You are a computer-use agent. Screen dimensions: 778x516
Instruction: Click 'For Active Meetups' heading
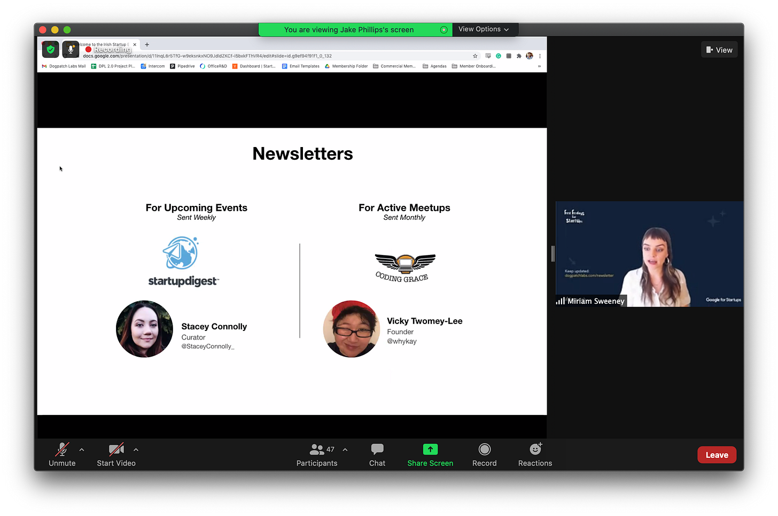404,207
